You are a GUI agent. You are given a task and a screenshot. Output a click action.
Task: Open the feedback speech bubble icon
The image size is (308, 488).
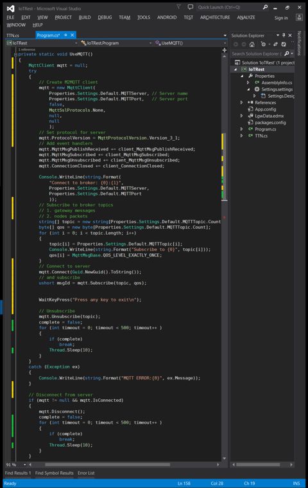(x=191, y=7)
